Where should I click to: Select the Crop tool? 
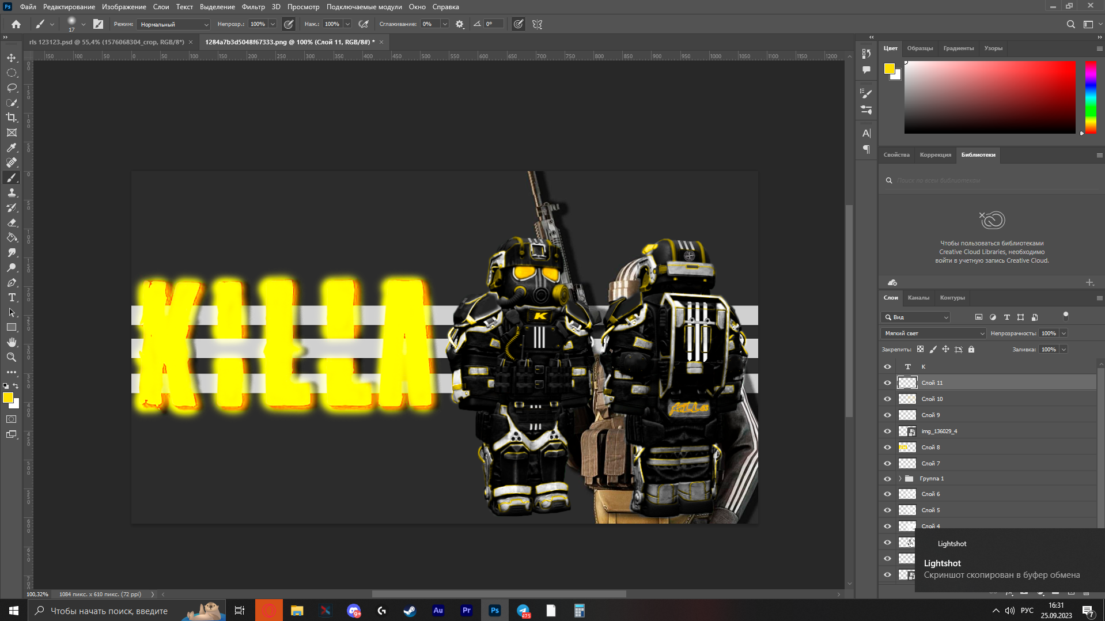[x=12, y=118]
